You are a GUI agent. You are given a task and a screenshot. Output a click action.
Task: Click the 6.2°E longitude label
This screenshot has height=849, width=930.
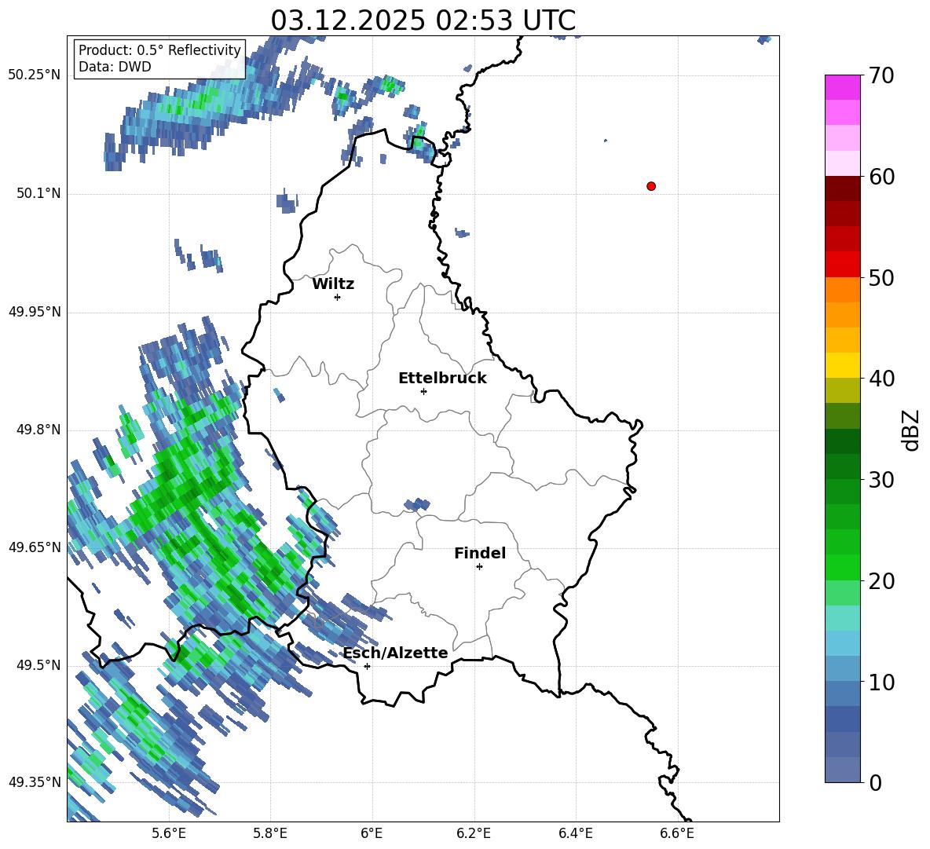click(474, 833)
